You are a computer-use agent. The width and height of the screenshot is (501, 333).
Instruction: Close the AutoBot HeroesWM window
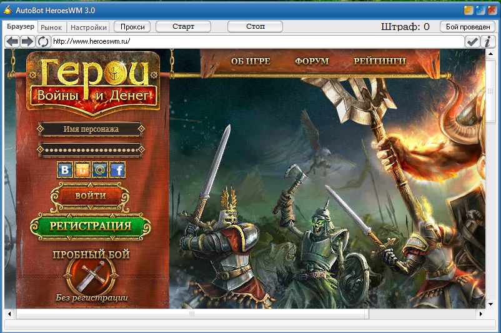tap(492, 10)
